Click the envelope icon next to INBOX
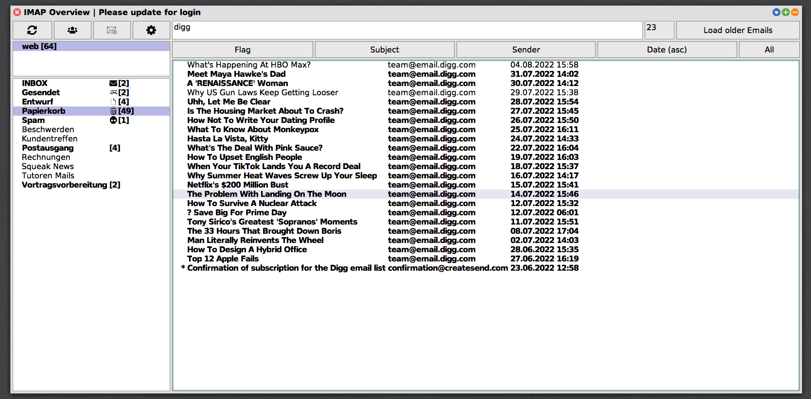811x399 pixels. point(113,84)
